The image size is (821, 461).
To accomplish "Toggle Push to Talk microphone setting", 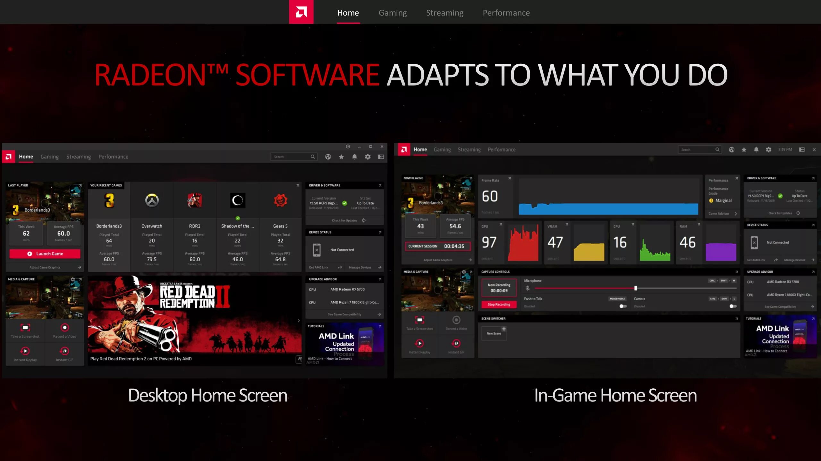I will click(623, 306).
